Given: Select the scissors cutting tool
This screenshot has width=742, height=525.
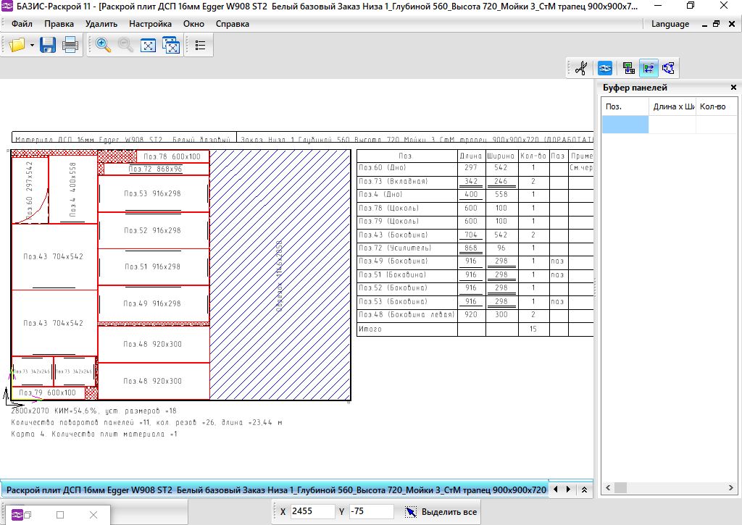Looking at the screenshot, I should [x=581, y=68].
